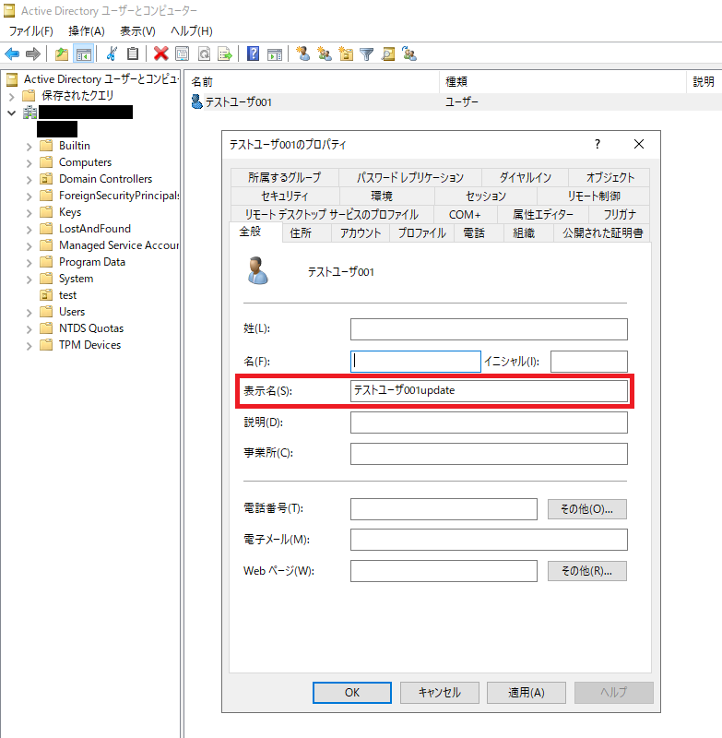The width and height of the screenshot is (722, 738).
Task: Expand the LostAndFound folder
Action: tap(30, 230)
